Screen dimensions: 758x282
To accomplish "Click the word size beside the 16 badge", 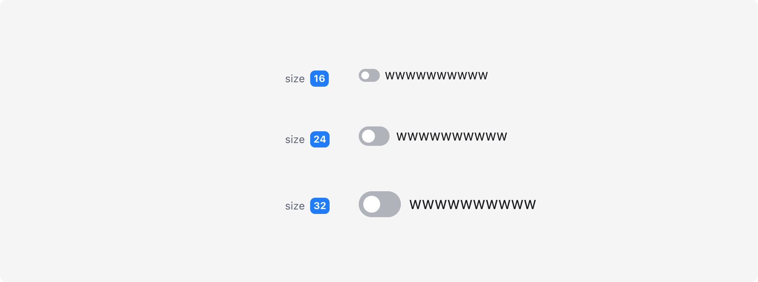I will point(295,79).
